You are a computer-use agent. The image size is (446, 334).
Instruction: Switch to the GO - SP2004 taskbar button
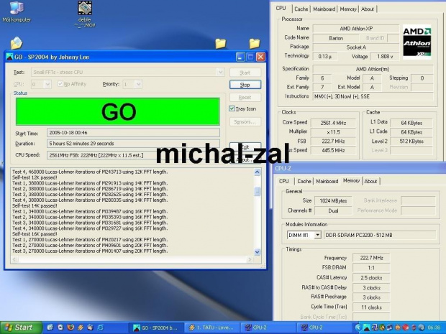(155, 328)
